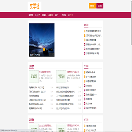
Task: Open the first DEDECMS 无缩略图 placeholder thumbnail
Action: point(34,77)
